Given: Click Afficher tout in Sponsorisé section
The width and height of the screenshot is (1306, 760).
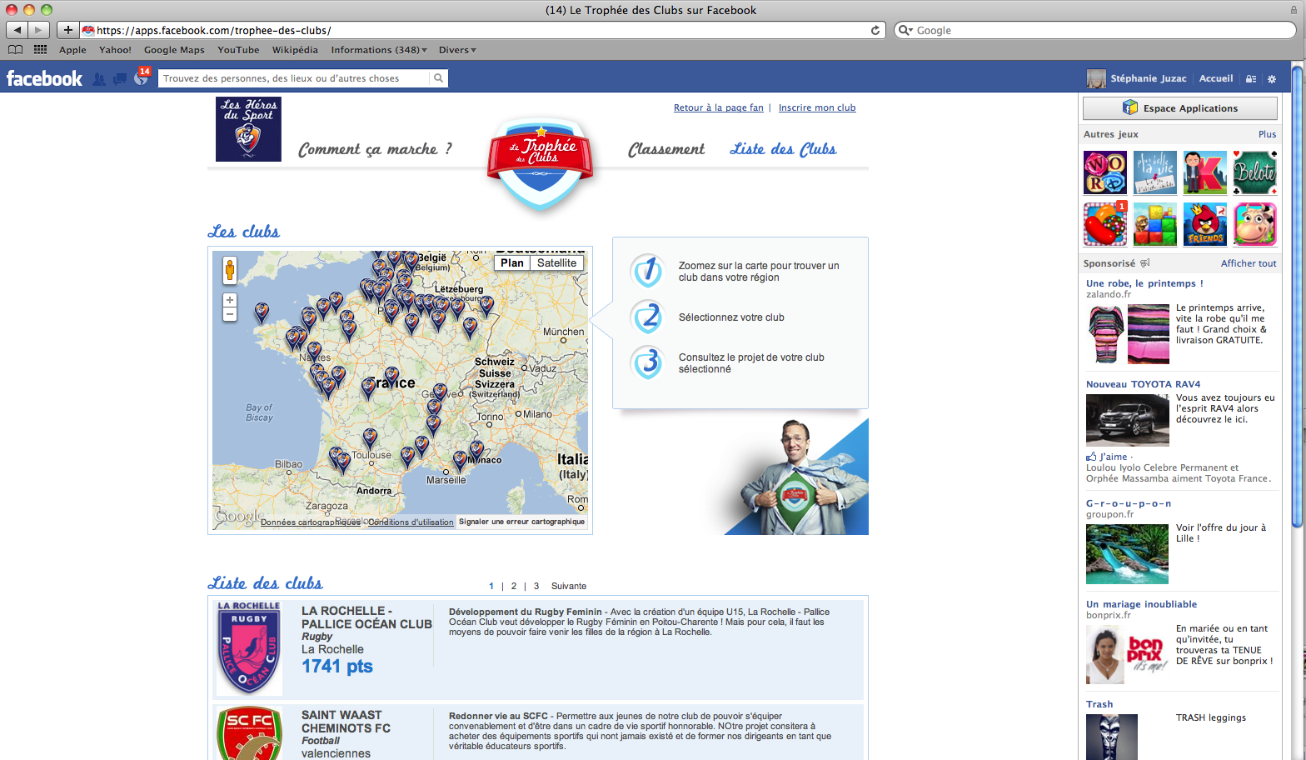Looking at the screenshot, I should [1249, 263].
